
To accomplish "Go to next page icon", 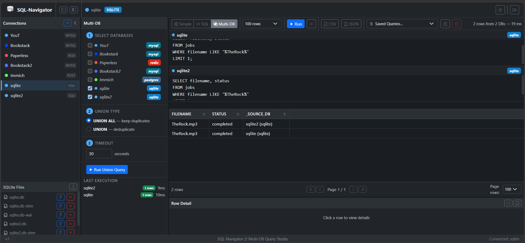I will (353, 189).
